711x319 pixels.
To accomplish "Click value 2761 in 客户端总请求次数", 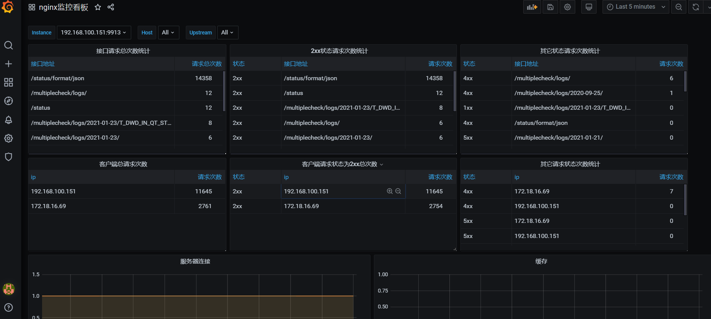I will [x=205, y=206].
